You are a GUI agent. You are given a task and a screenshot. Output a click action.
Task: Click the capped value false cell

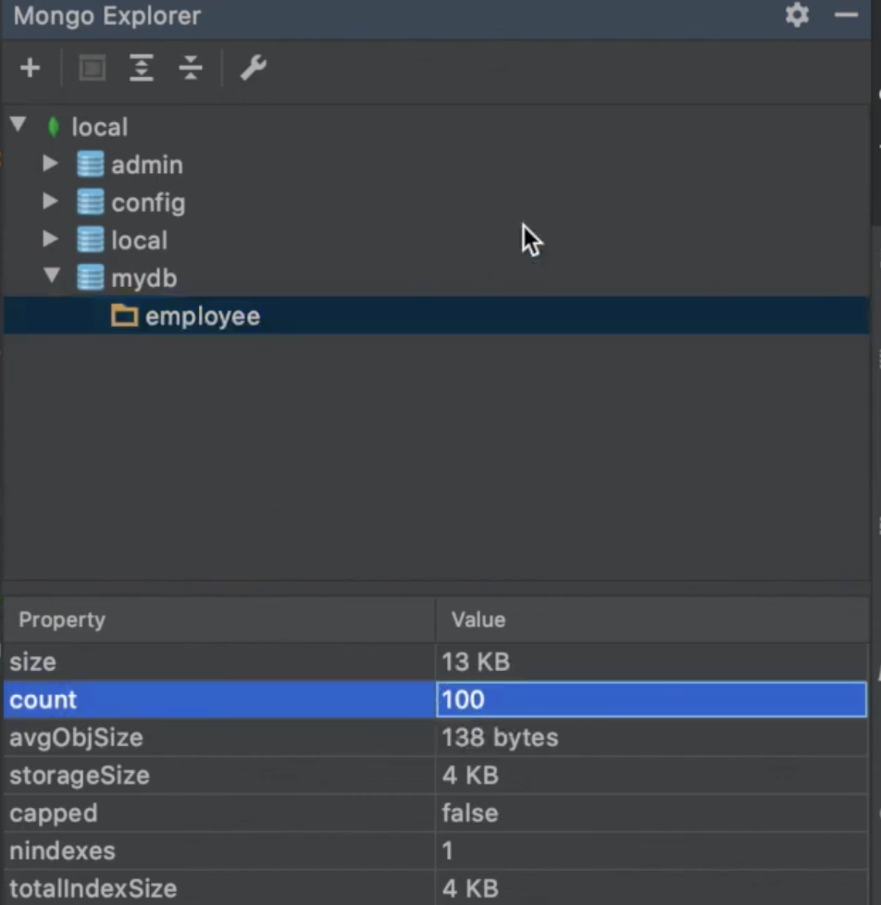point(470,813)
